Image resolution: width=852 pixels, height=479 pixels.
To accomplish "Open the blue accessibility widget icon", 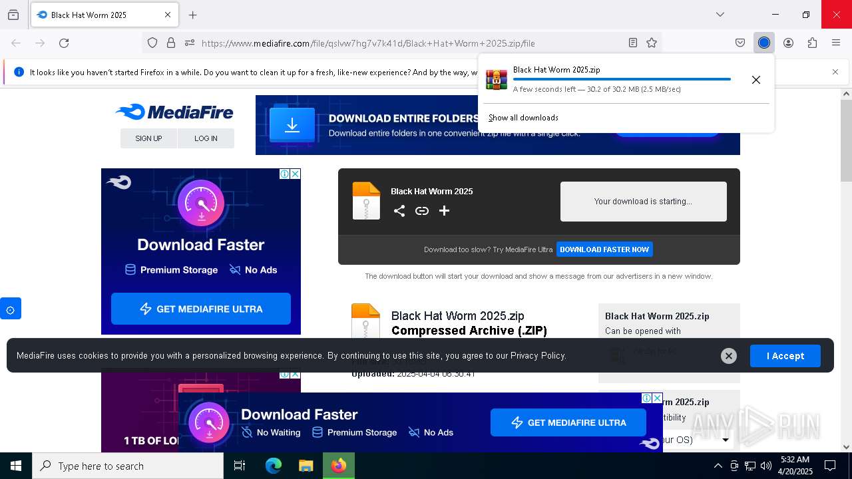I will [x=11, y=309].
